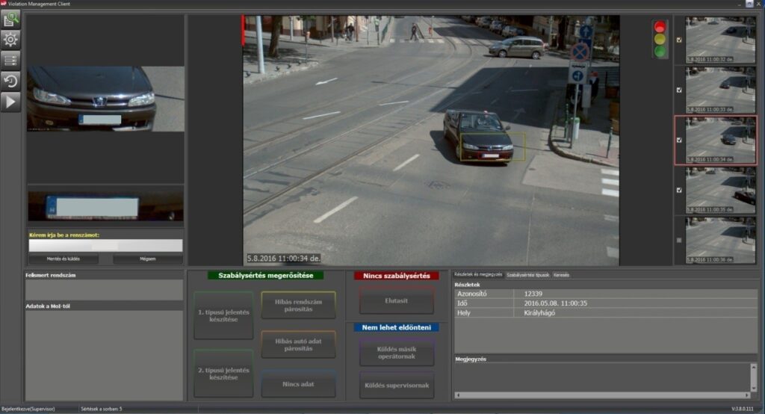765x414 pixels.
Task: Click the Hibás rendszám párosítás button
Action: pyautogui.click(x=298, y=305)
